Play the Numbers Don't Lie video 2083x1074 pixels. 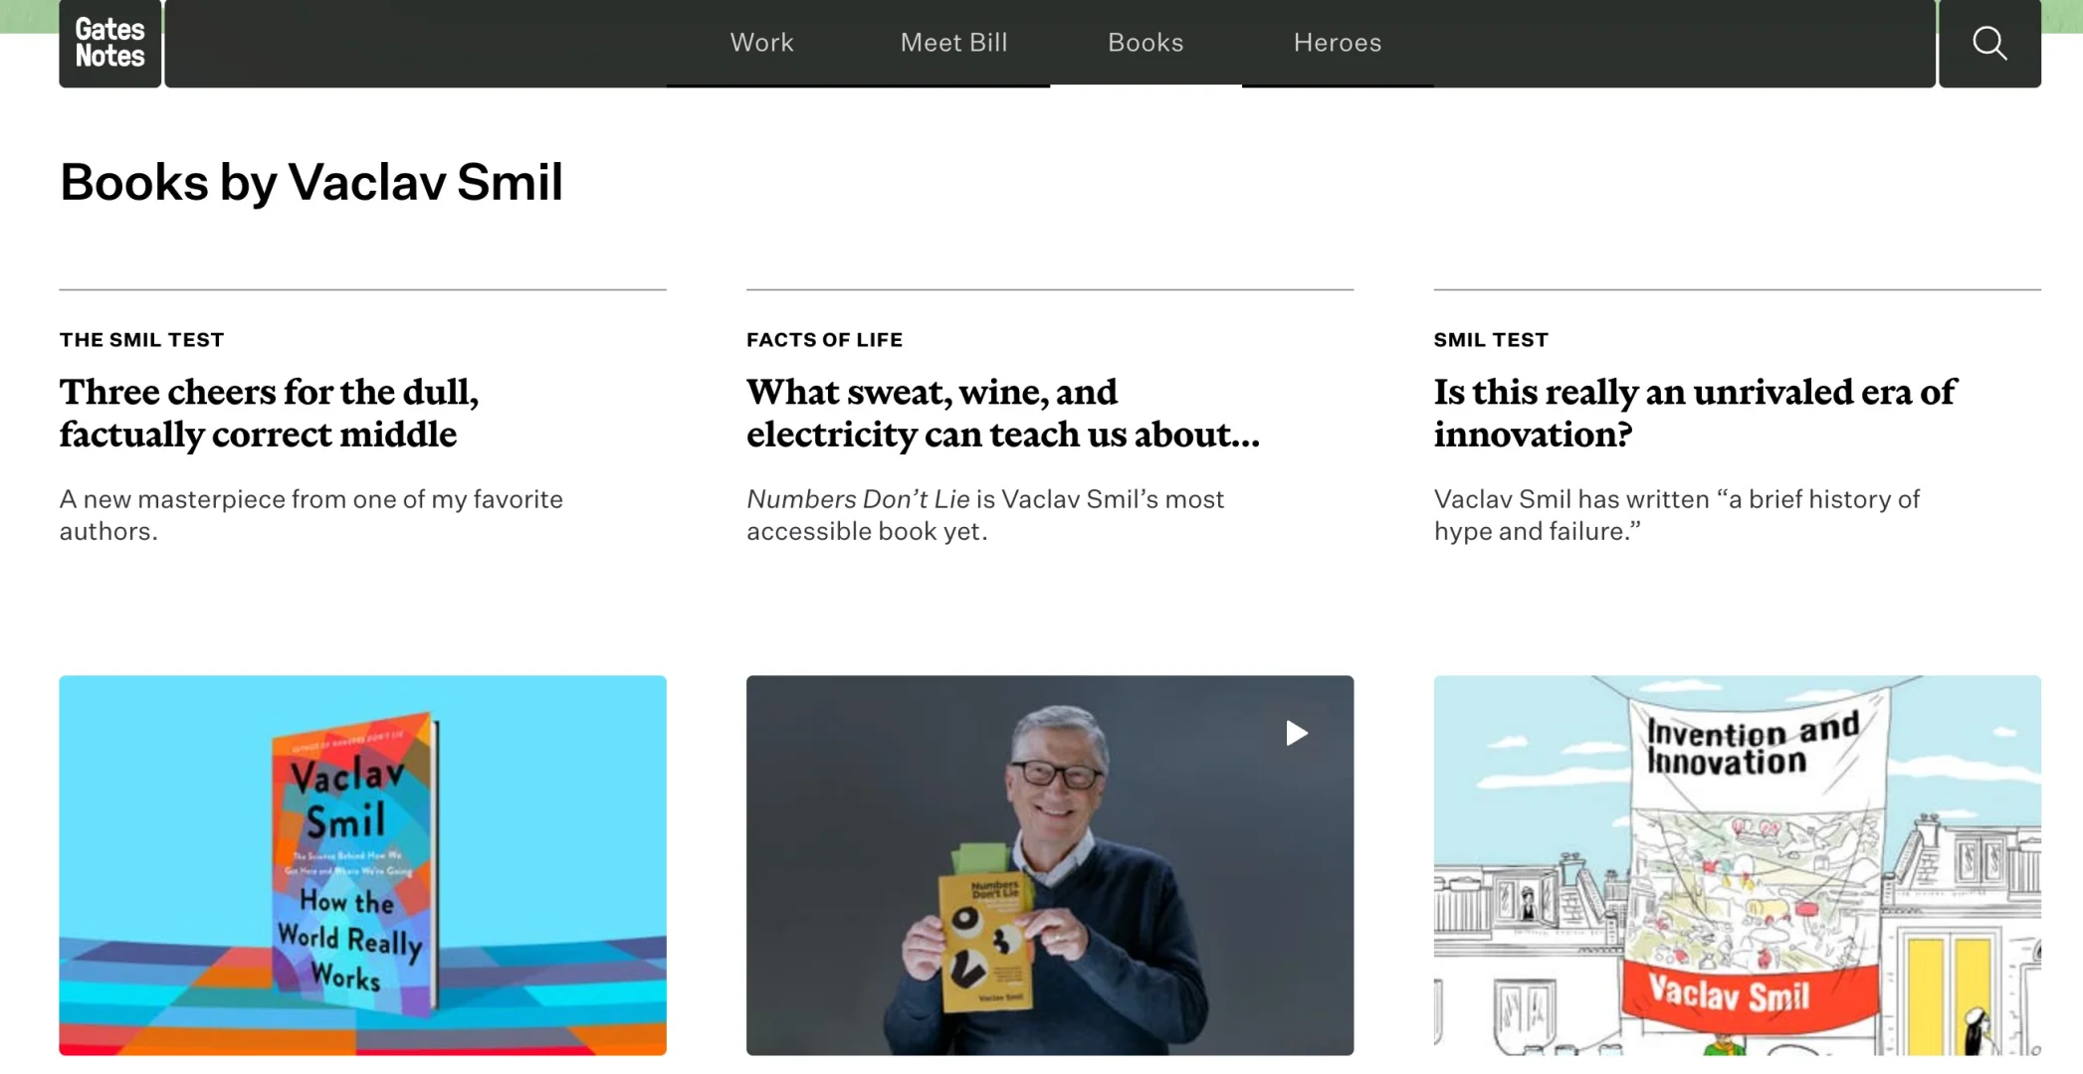(x=1296, y=733)
